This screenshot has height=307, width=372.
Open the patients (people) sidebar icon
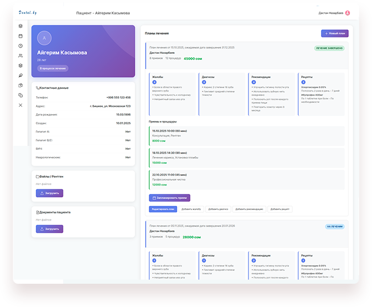click(x=21, y=56)
